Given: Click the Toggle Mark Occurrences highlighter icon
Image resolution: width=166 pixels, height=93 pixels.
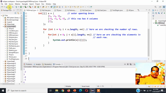Looking at the screenshot, I should tap(54, 7).
